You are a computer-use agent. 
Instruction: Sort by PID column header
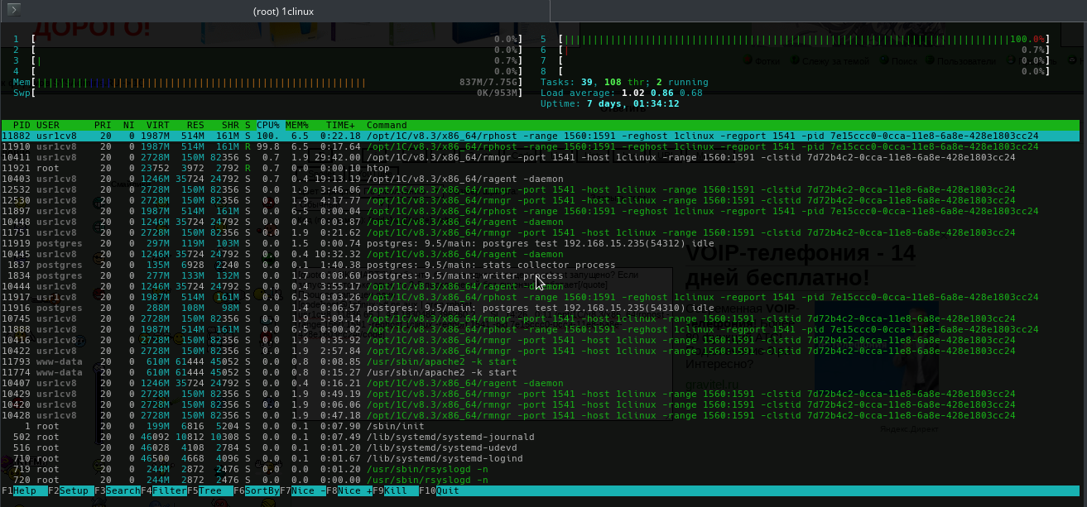pos(22,125)
